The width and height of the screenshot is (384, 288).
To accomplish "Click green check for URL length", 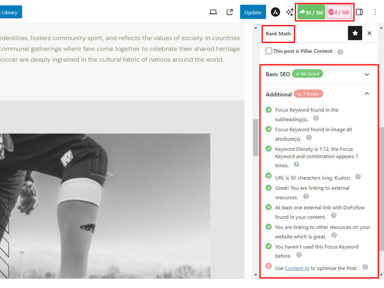I will tap(268, 175).
